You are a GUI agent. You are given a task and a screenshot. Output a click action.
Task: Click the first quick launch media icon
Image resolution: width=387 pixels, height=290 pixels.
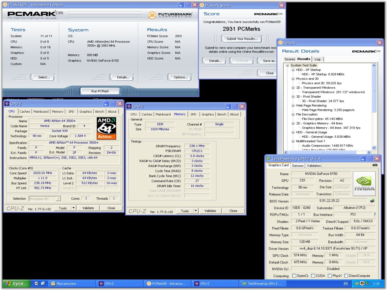36,283
